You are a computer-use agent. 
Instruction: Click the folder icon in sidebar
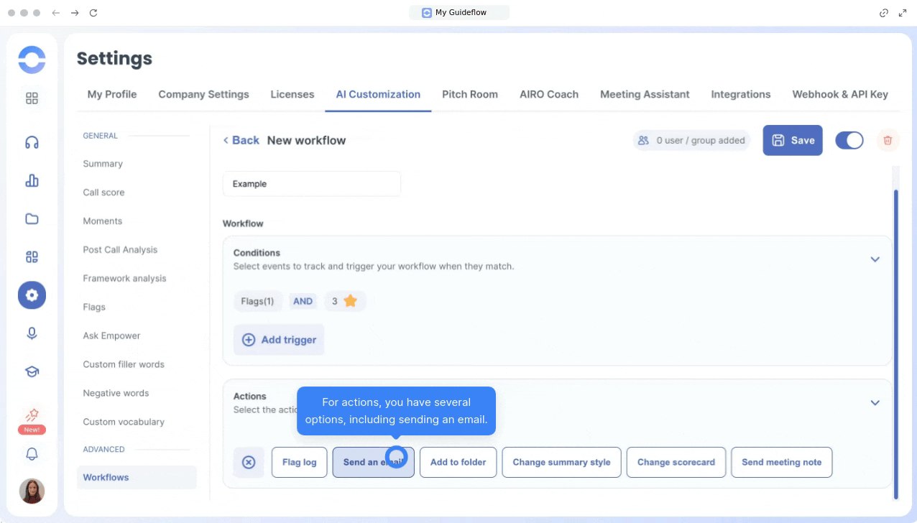(32, 219)
